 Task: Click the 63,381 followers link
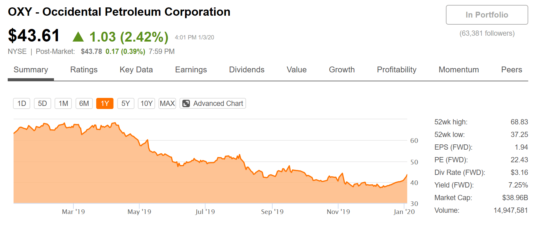click(487, 33)
